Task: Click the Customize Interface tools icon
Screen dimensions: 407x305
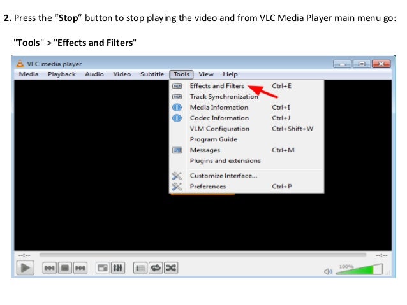Action: 177,176
